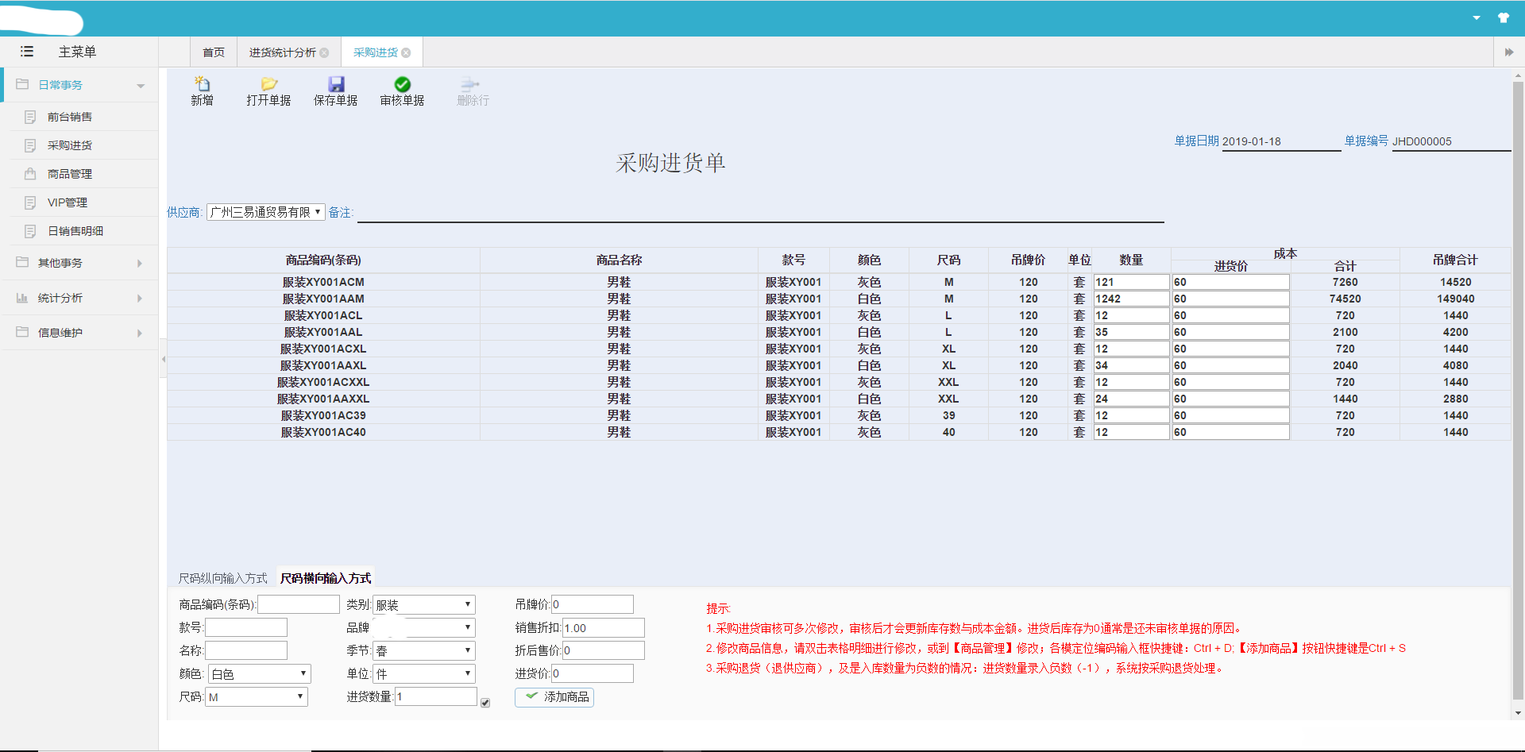Expand the 其他事务 menu group
This screenshot has width=1525, height=752.
79,263
